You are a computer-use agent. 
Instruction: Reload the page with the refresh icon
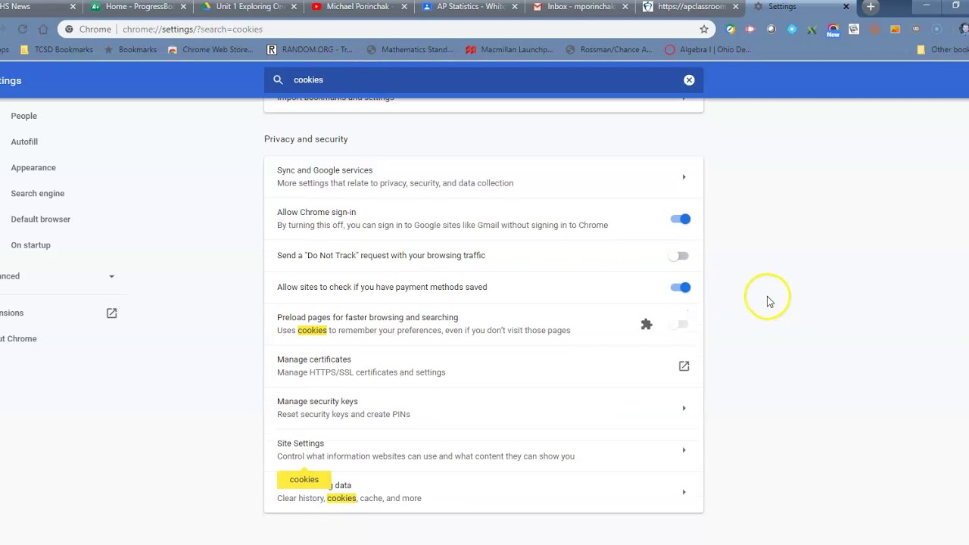coord(23,30)
